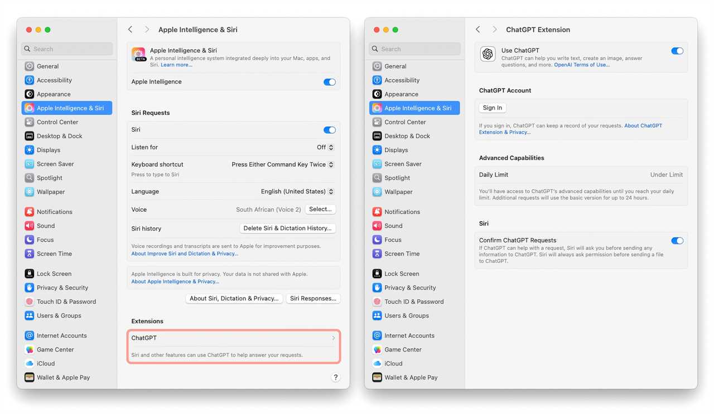Select Displays in right window sidebar
This screenshot has width=714, height=414.
pos(414,150)
